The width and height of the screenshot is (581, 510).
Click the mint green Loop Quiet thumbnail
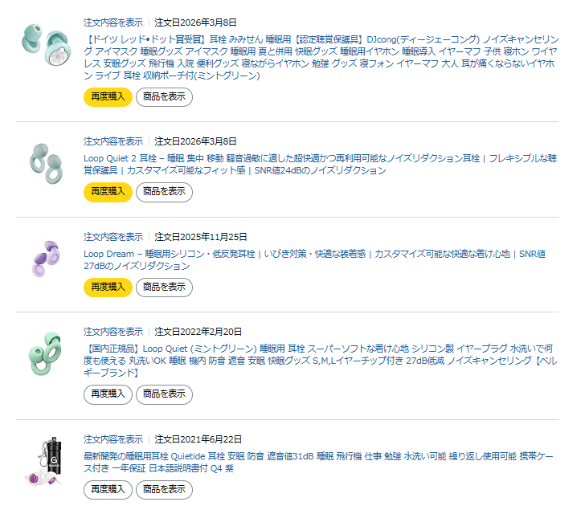[x=47, y=353]
